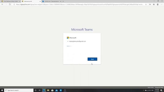164x92 pixels.
Task: Open a new browser tab
Action: point(63,1)
